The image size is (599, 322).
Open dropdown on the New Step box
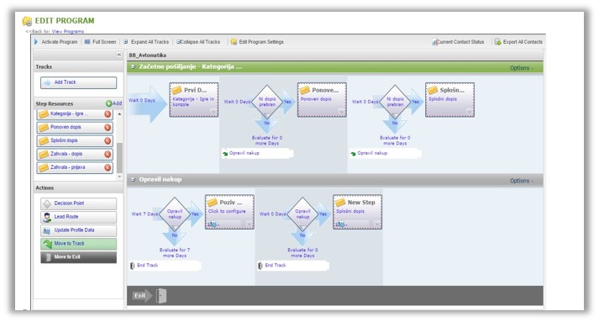tap(377, 224)
